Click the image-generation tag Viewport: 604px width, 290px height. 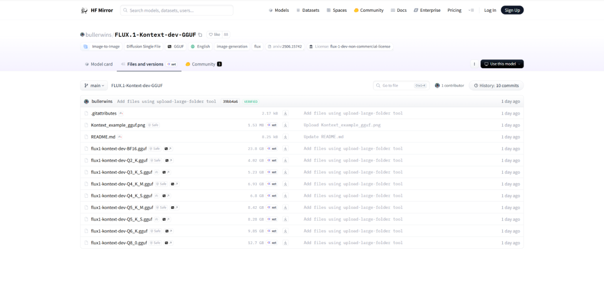click(x=232, y=46)
